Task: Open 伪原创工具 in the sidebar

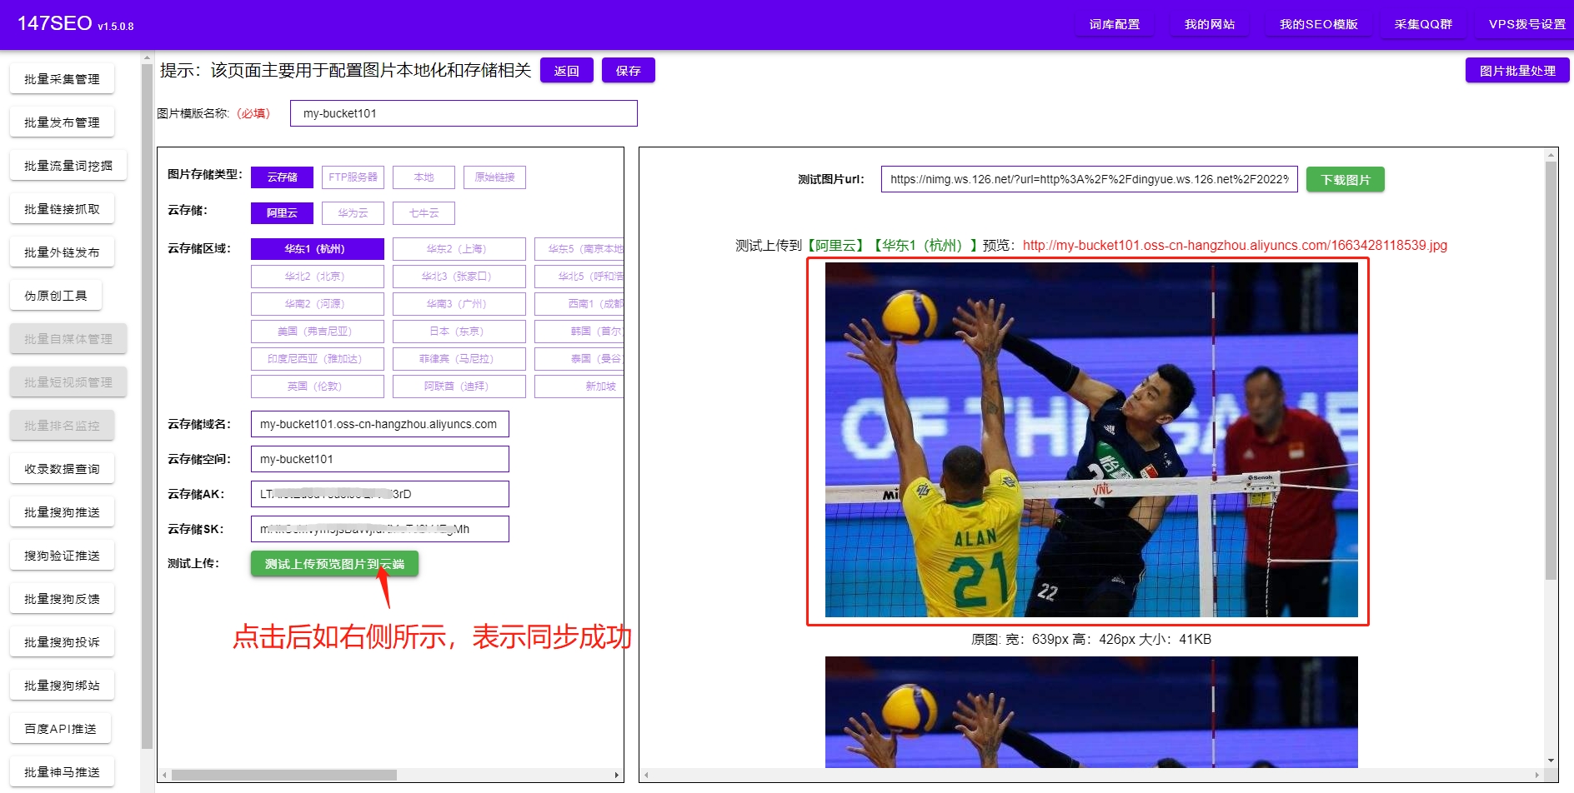Action: tap(56, 296)
